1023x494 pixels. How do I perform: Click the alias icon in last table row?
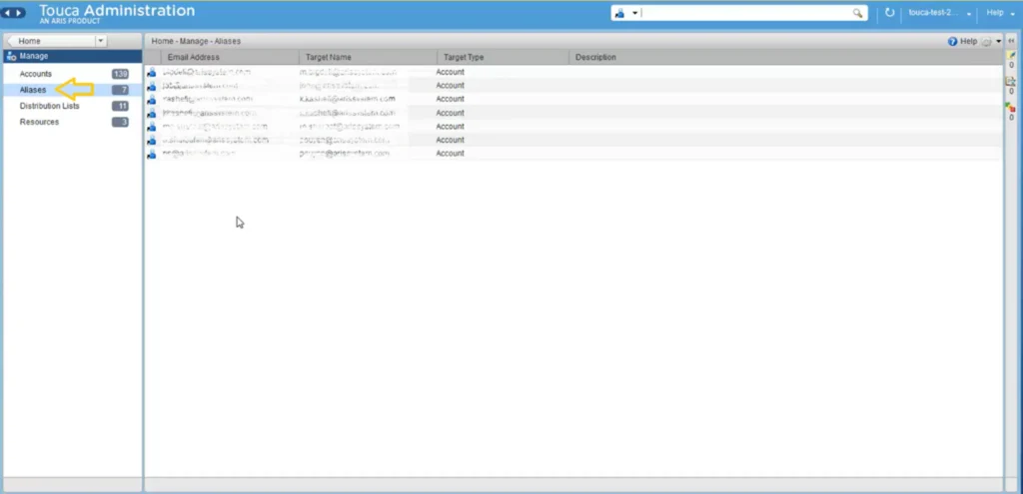click(152, 154)
